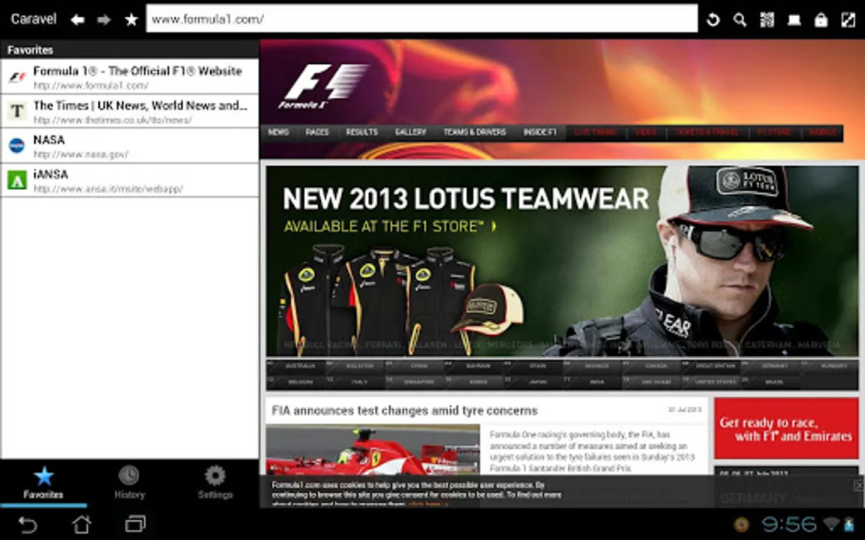
Task: Open the RACES menu on F1 site
Action: 317,132
